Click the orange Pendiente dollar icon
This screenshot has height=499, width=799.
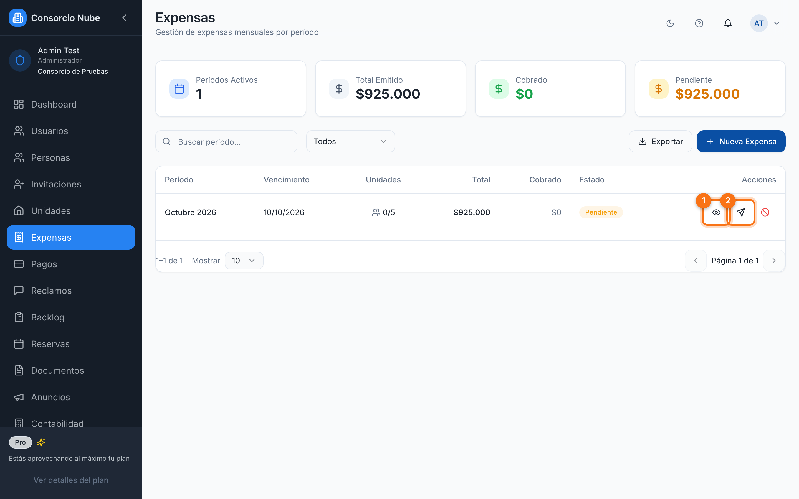pos(659,88)
